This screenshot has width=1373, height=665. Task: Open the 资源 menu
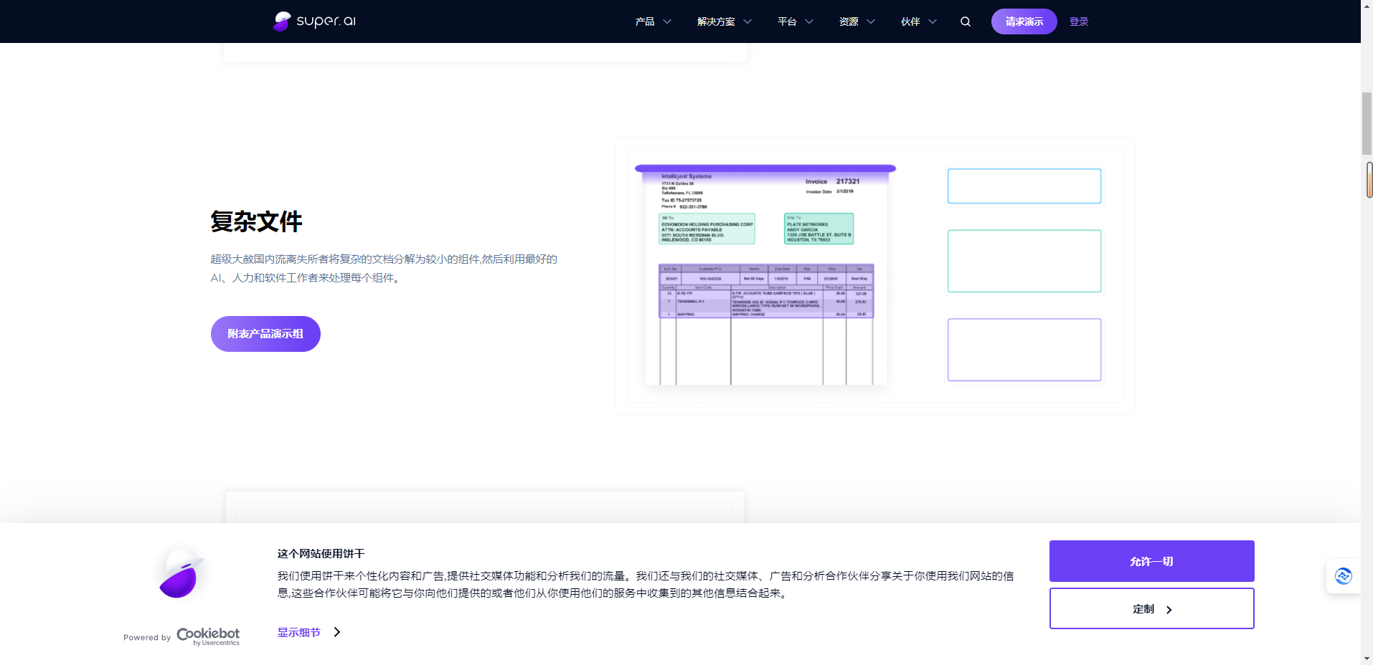(849, 21)
